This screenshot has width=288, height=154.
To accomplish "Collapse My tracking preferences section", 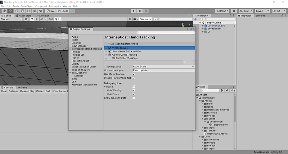I will (109, 44).
